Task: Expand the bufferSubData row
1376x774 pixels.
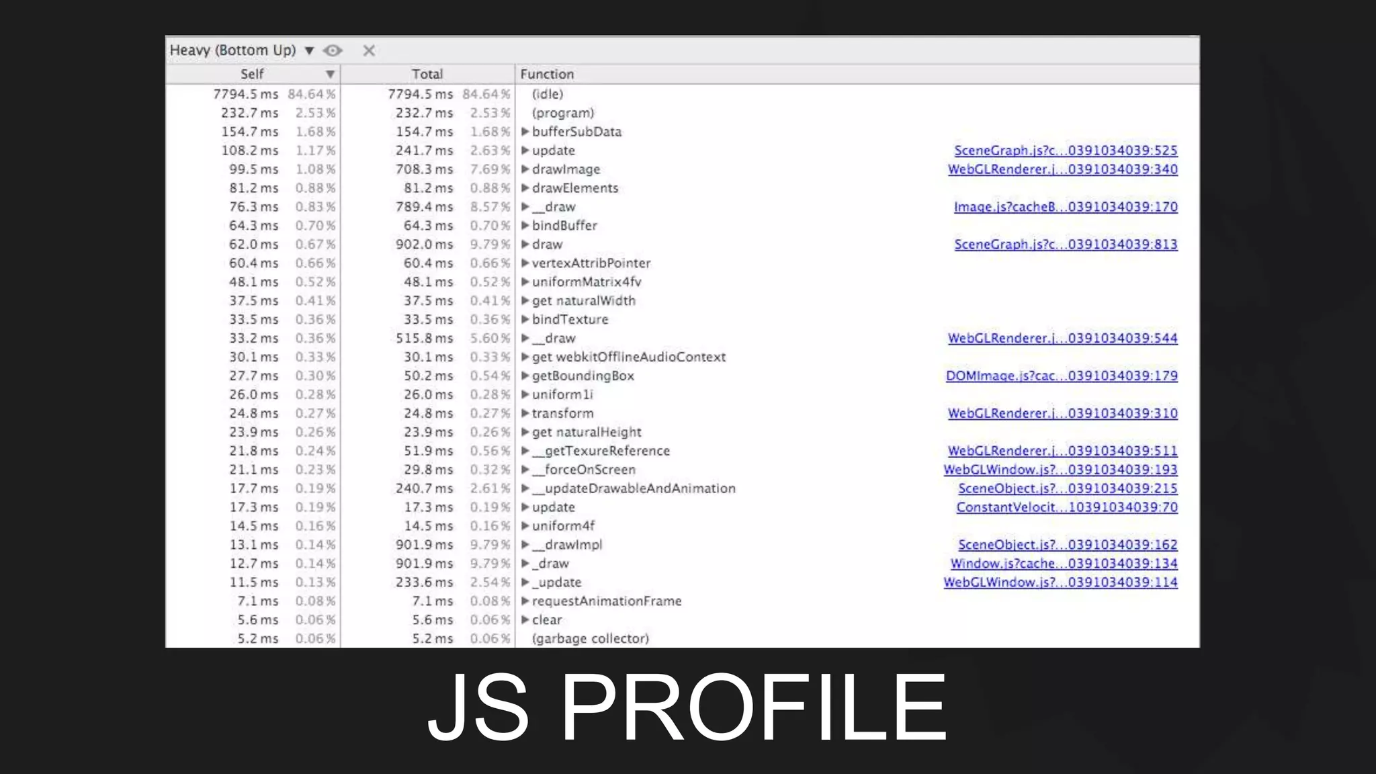Action: click(x=525, y=132)
